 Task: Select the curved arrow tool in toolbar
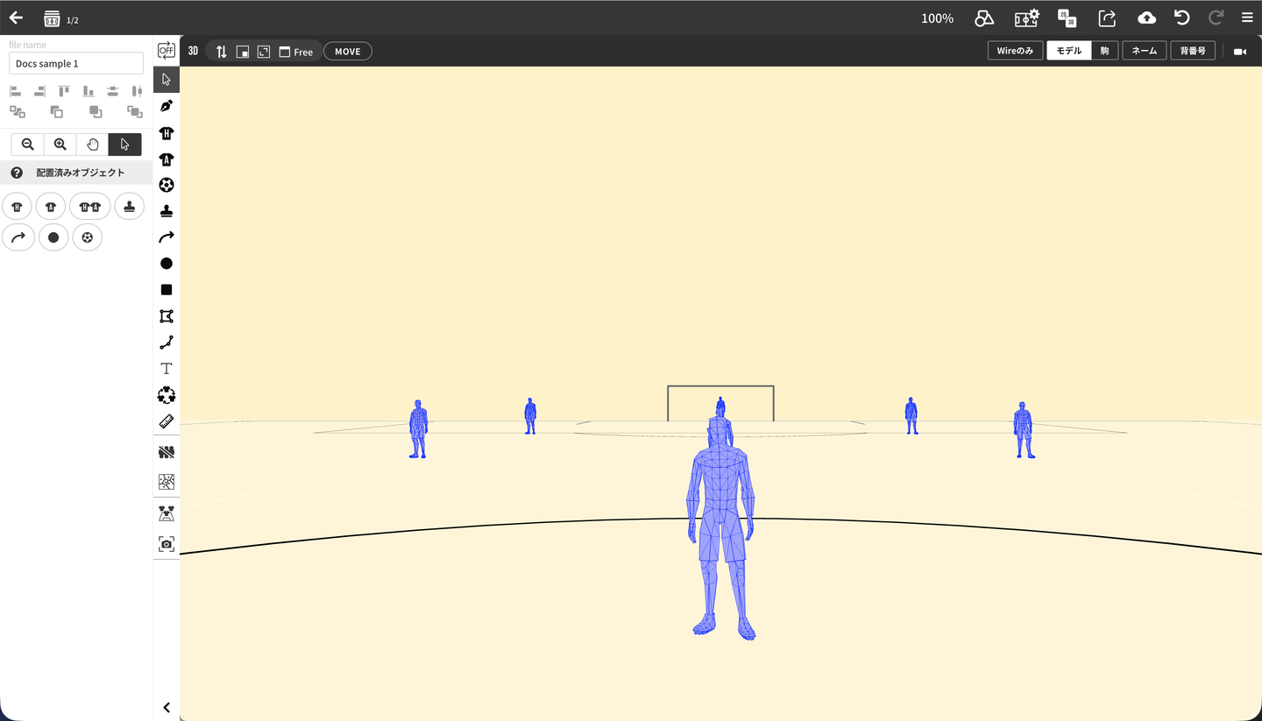[x=167, y=237]
